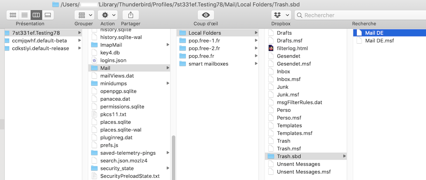The image size is (426, 180).
Task: Switch to list view mode
Action: (25, 15)
